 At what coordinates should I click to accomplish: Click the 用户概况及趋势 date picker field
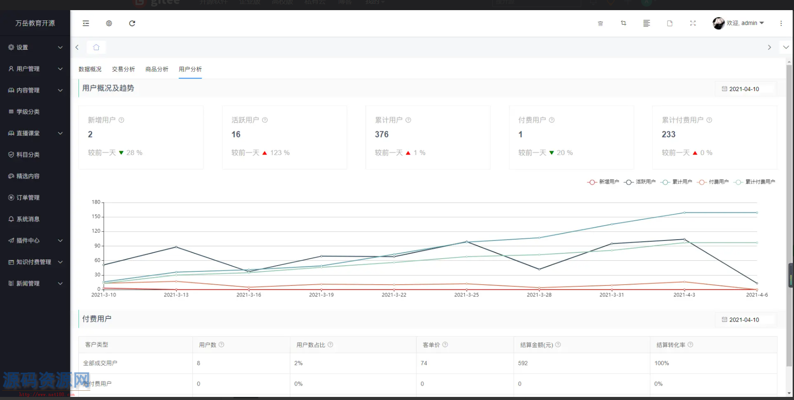pyautogui.click(x=745, y=89)
